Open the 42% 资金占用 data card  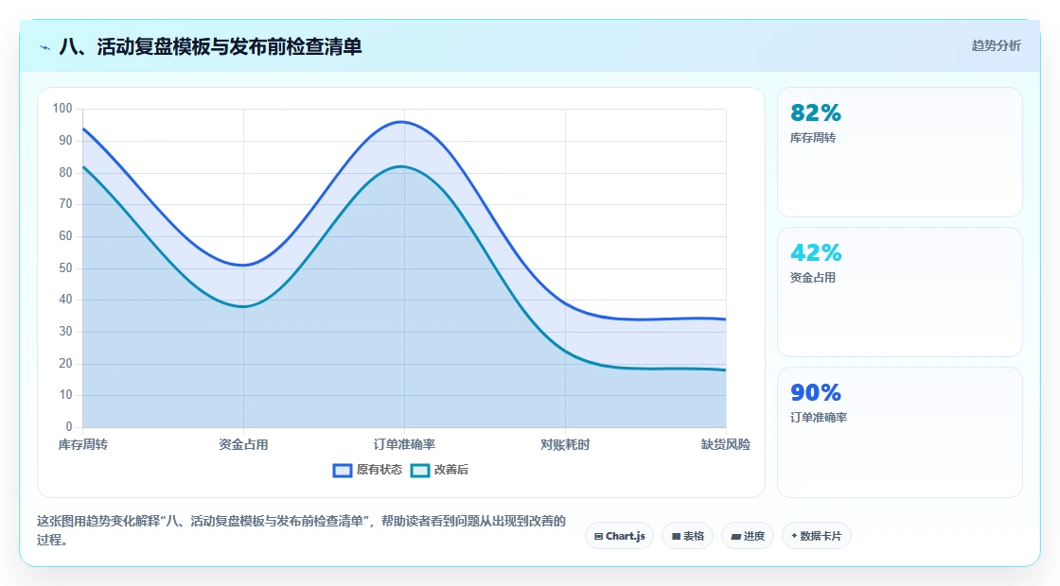[900, 292]
